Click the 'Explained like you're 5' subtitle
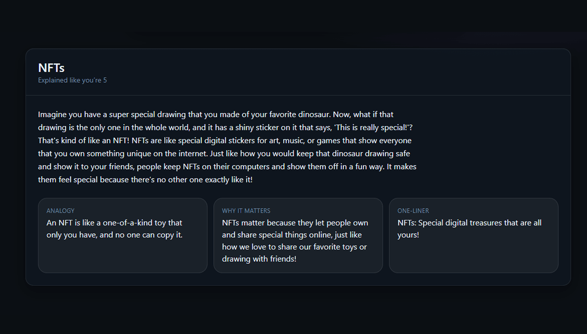This screenshot has height=334, width=587. tap(72, 80)
